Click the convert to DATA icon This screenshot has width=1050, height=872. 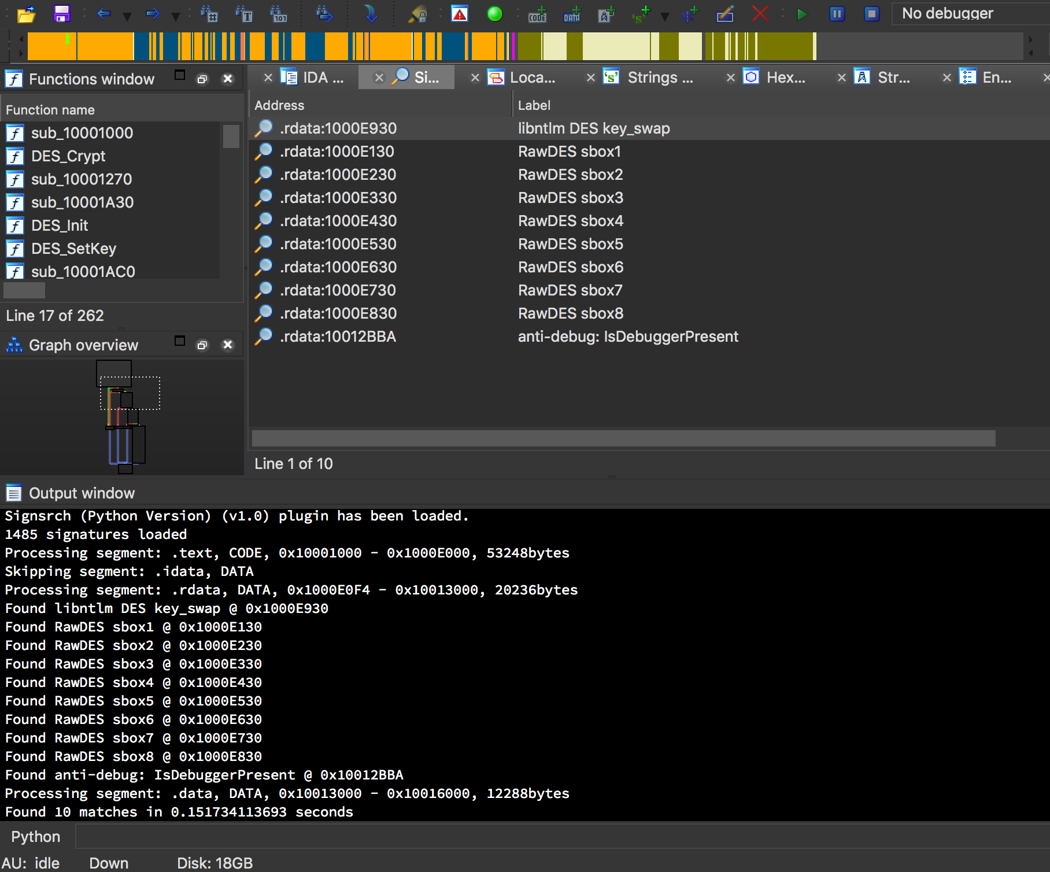point(572,14)
